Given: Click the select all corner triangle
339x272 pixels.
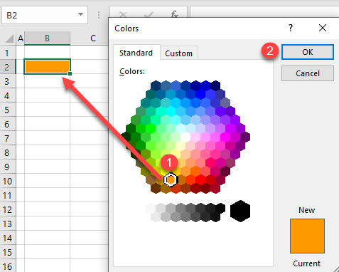Looking at the screenshot, I should (x=9, y=38).
